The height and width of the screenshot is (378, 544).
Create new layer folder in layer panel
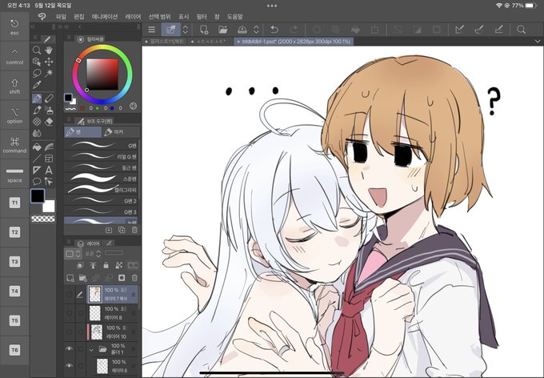[82, 278]
